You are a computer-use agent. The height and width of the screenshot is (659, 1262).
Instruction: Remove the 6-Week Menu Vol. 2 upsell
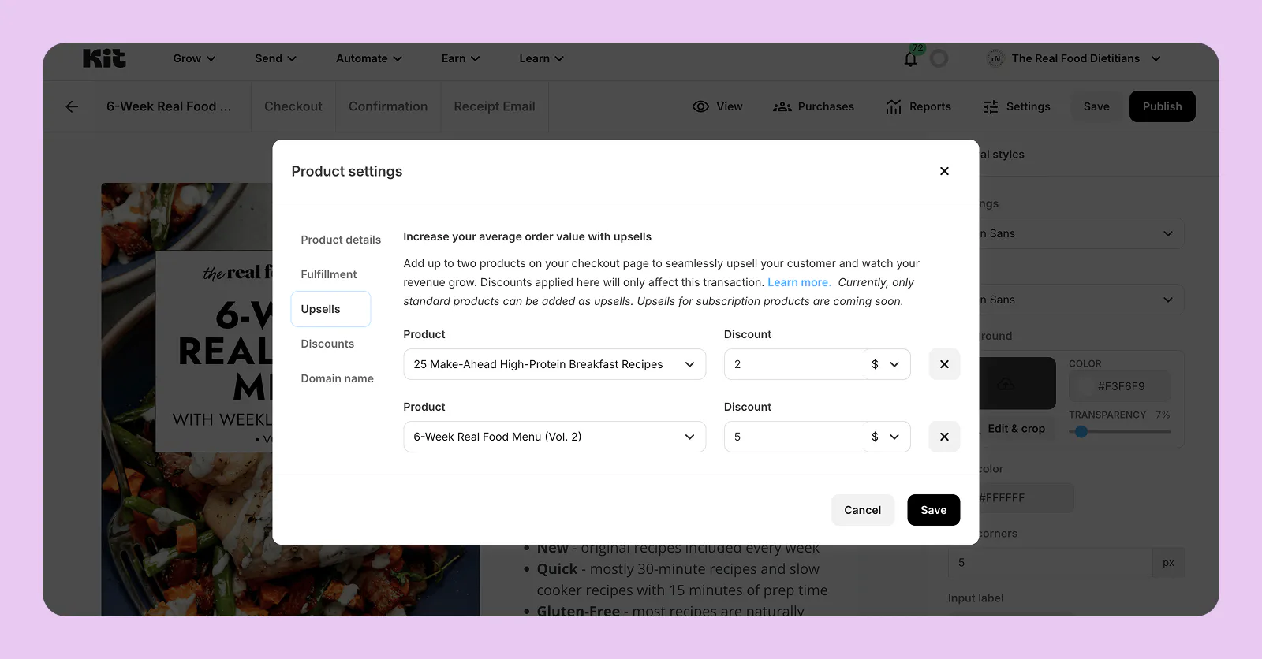click(x=944, y=437)
